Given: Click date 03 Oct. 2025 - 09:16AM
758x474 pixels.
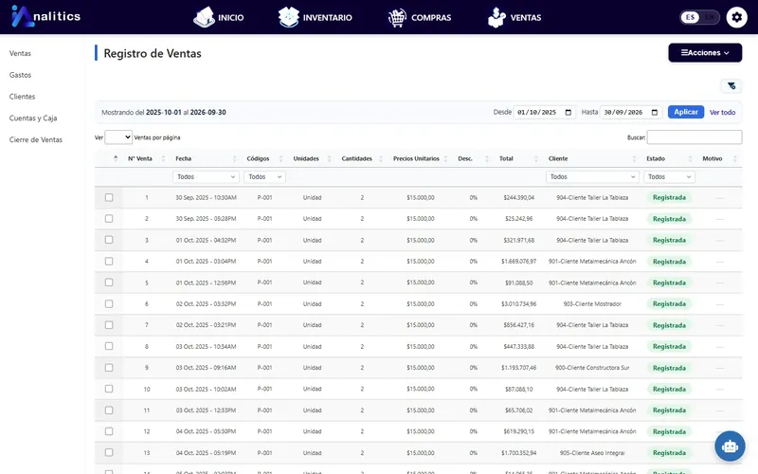Looking at the screenshot, I should [x=206, y=368].
